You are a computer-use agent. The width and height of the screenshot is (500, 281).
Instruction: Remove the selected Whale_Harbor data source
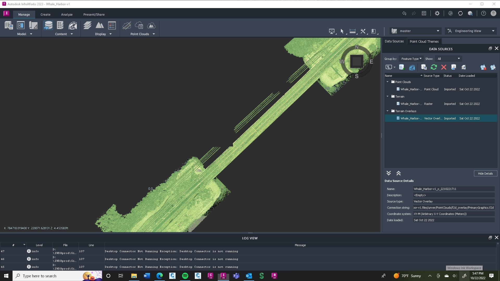(x=444, y=67)
